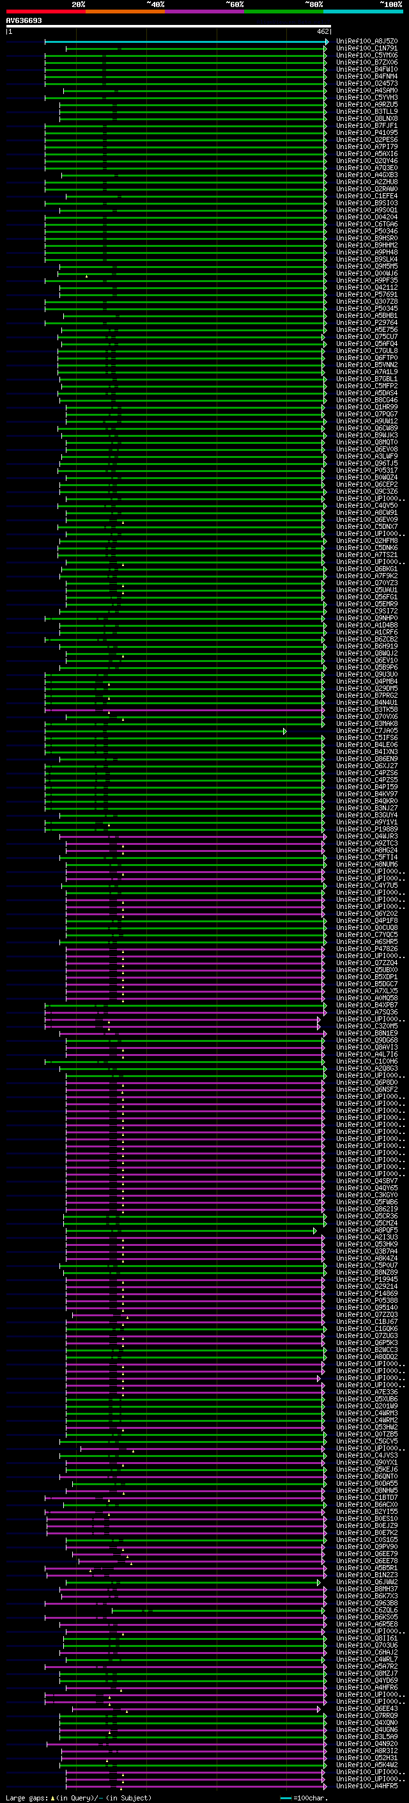Select hit label UniRef100_C6TGA6
The image size is (409, 1803).
coord(367,224)
